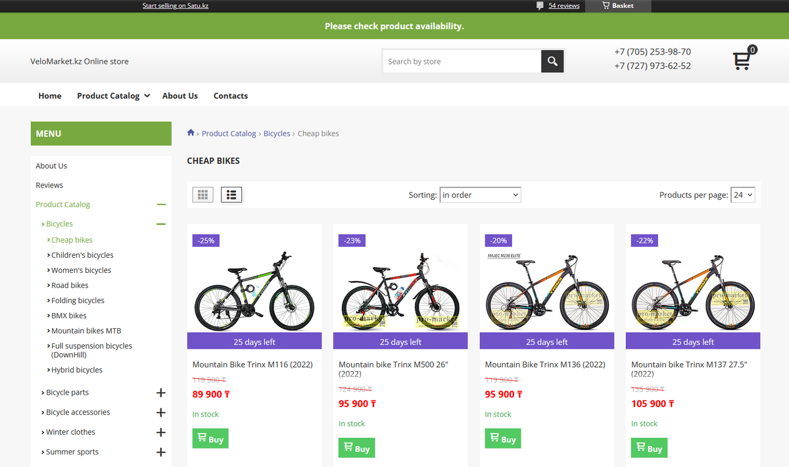The image size is (789, 467).
Task: Open Summer sports category link
Action: click(72, 452)
